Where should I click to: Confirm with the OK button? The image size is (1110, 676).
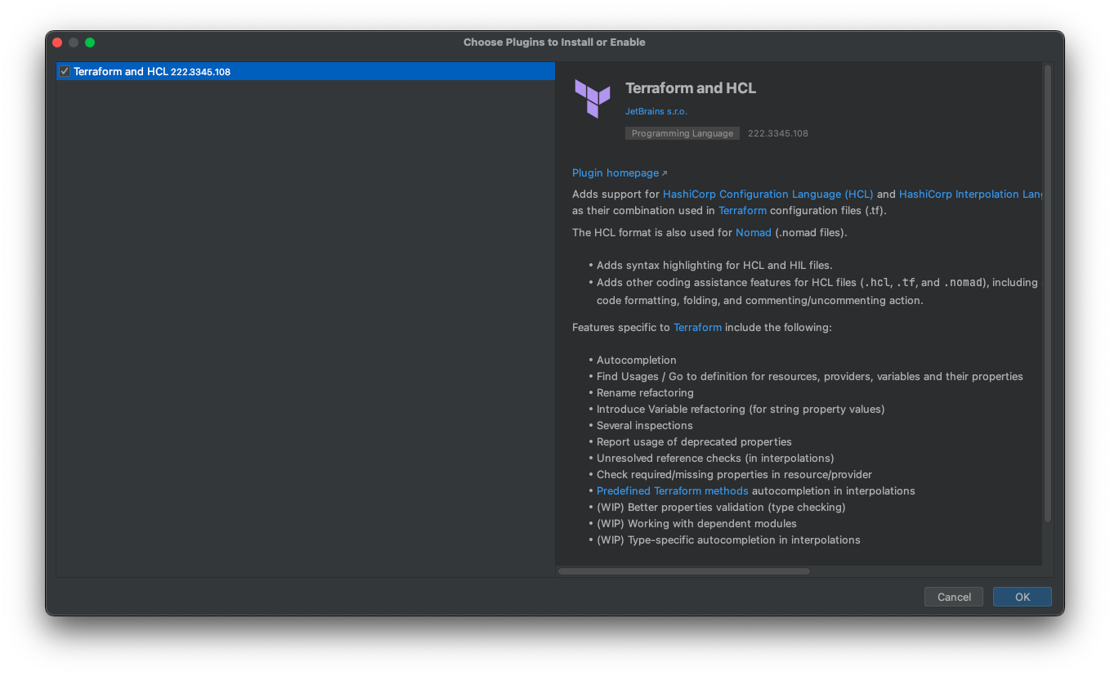[1023, 597]
